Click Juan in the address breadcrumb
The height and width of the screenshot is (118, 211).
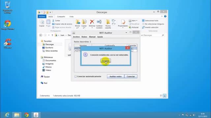[x=62, y=35]
